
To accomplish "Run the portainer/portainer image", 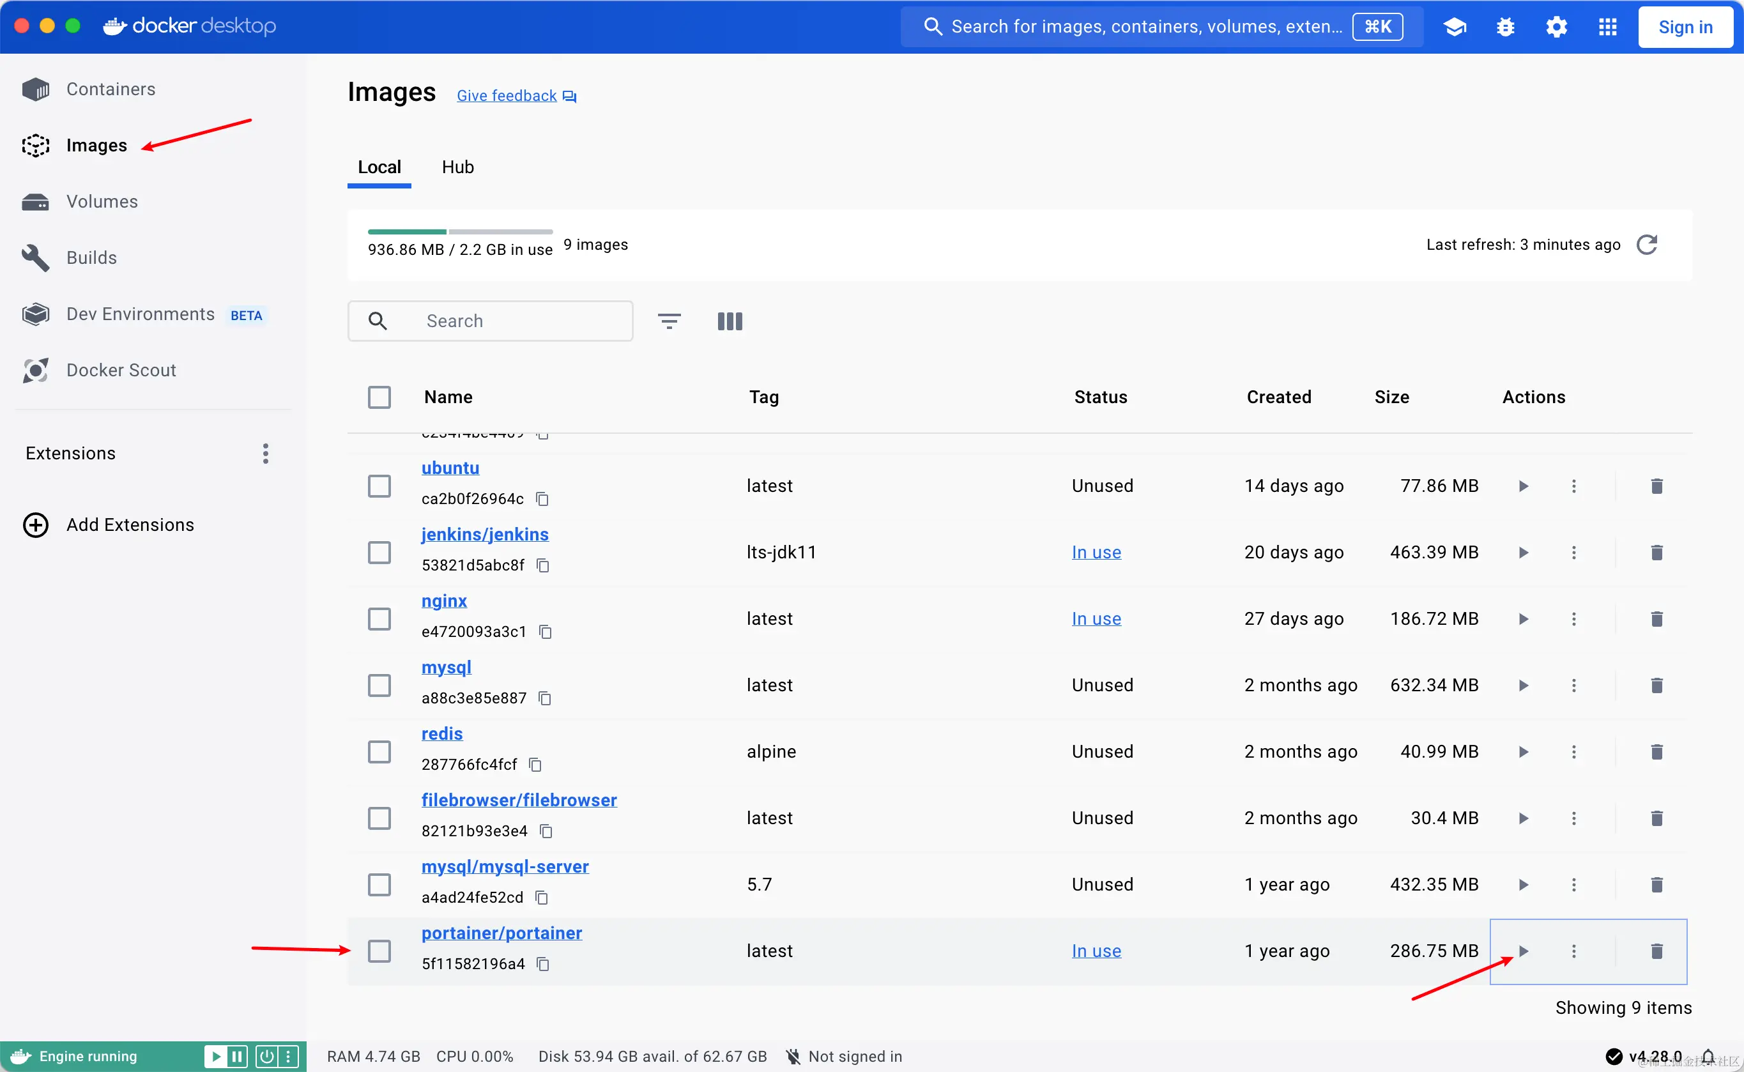I will tap(1523, 951).
